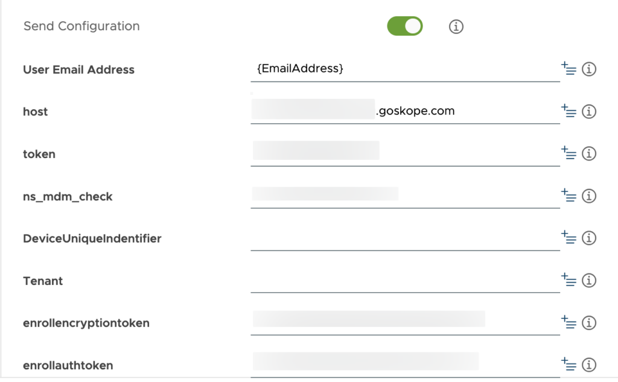Insert lookup value for DeviceUniqueIndentifier
618x382 pixels.
point(569,238)
